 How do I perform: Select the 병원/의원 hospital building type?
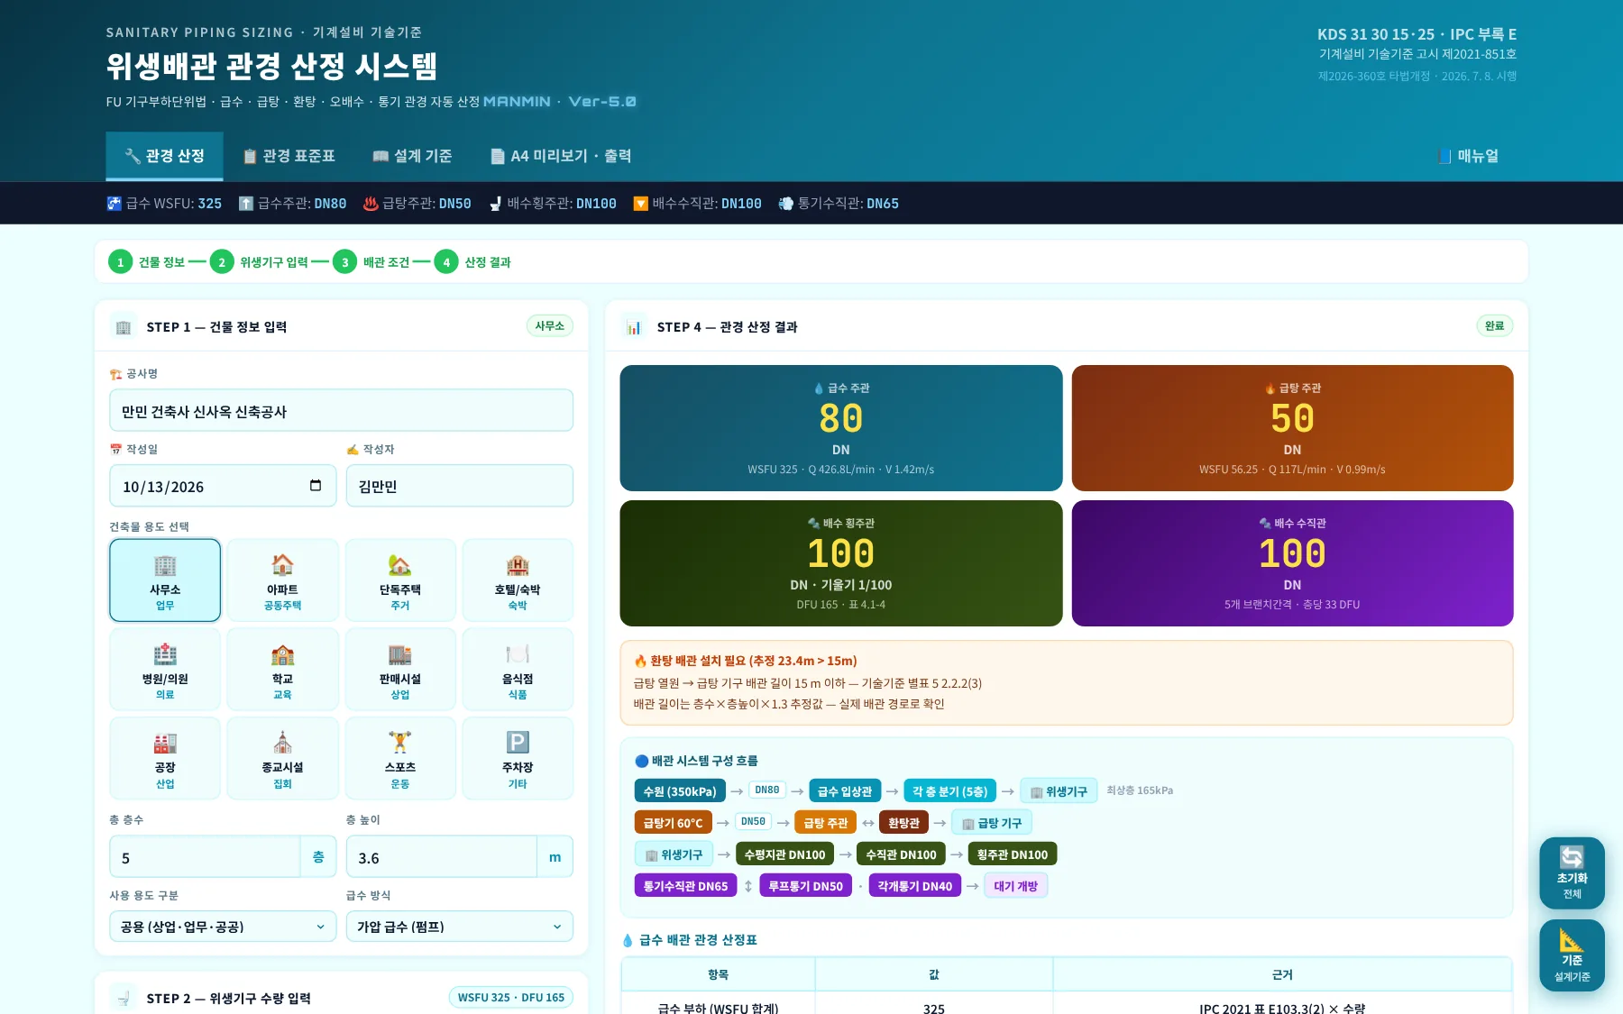tap(165, 670)
